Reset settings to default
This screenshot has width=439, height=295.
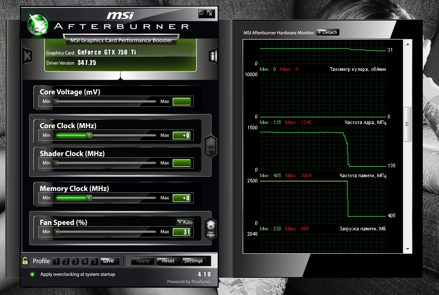point(168,261)
